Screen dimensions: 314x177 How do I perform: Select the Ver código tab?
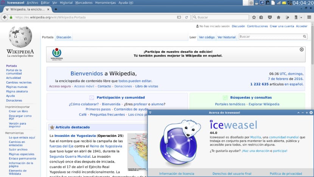click(x=207, y=37)
